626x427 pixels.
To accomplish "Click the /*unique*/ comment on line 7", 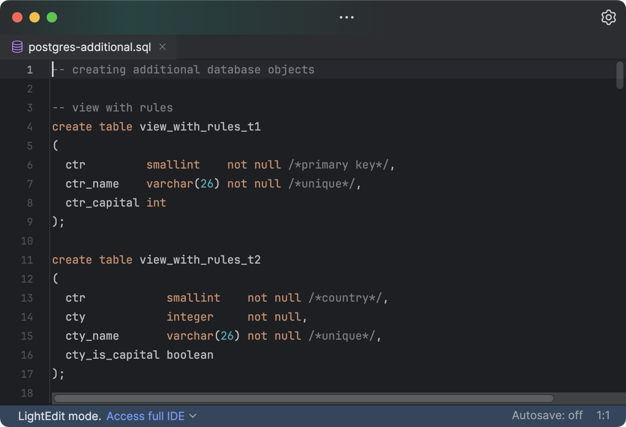I will pos(322,184).
